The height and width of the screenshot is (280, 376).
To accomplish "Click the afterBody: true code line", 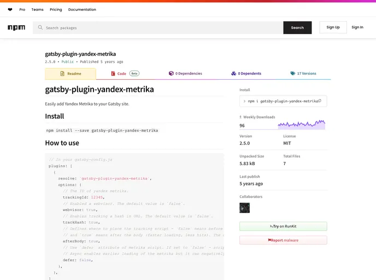I will click(x=81, y=241).
